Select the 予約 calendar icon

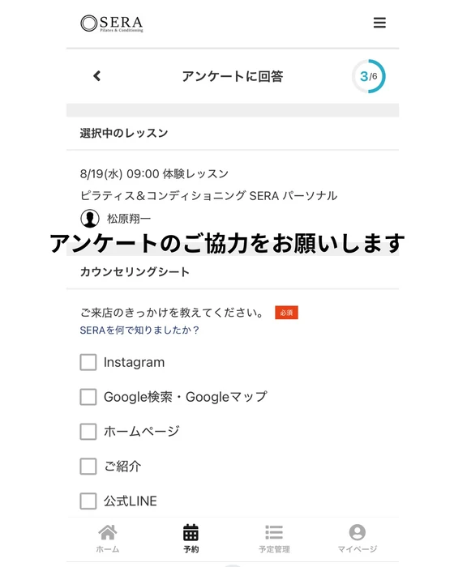[x=191, y=532]
